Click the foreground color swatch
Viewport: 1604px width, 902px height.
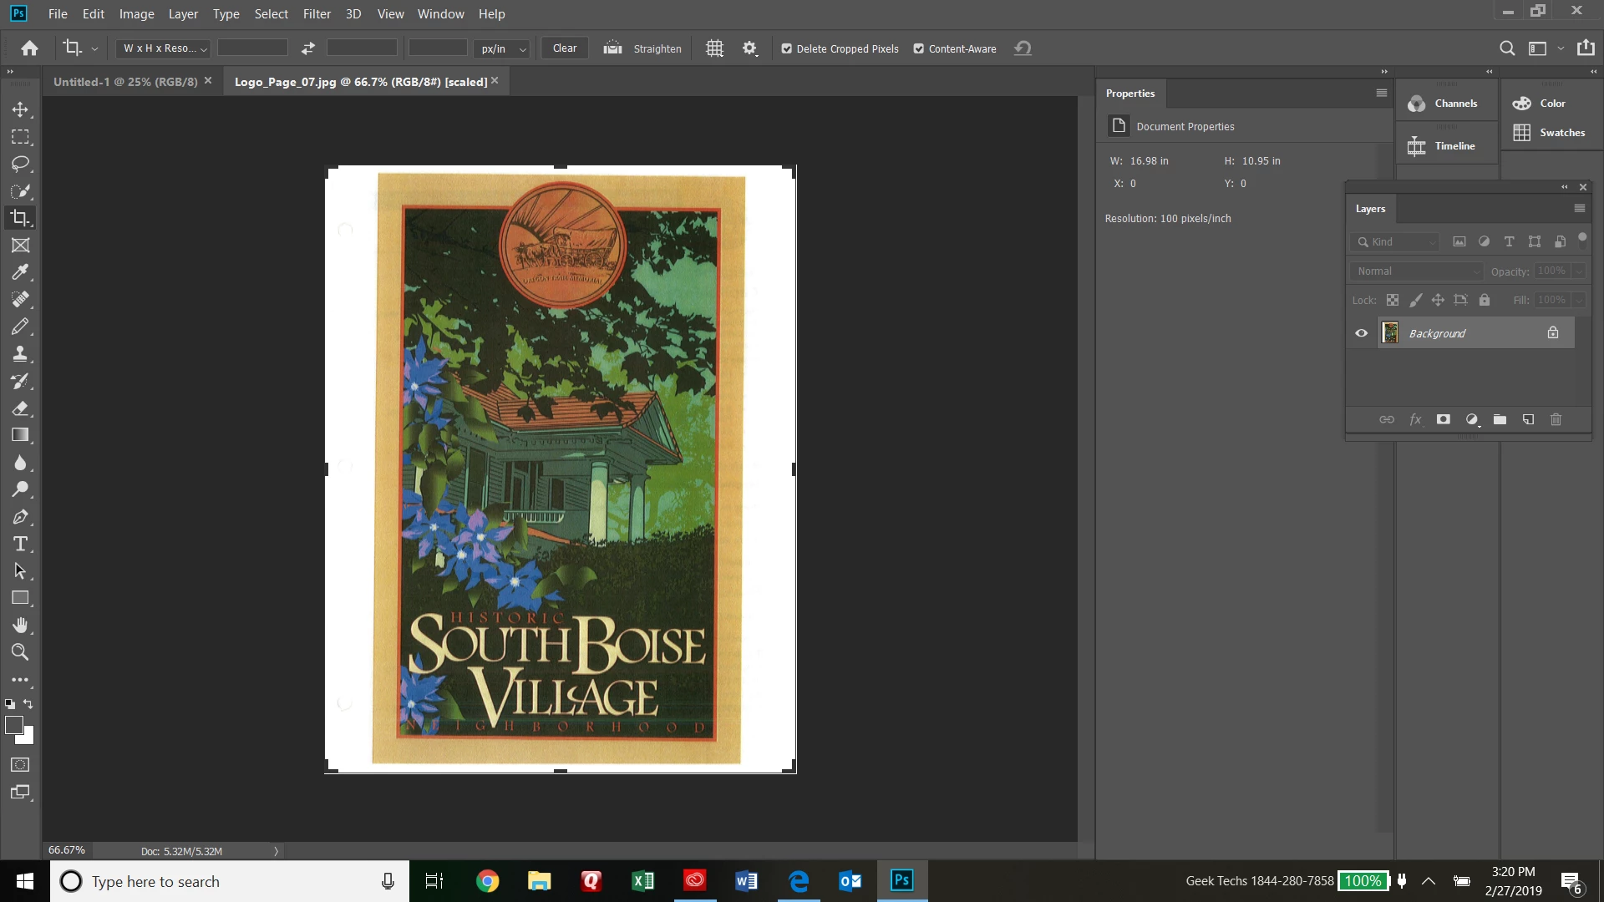point(13,725)
